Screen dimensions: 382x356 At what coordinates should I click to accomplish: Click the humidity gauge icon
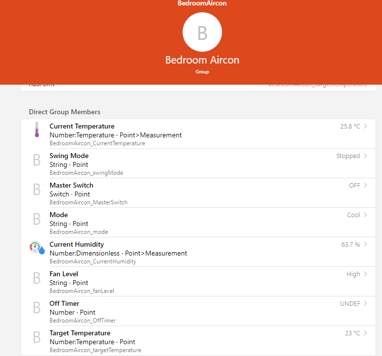36,248
